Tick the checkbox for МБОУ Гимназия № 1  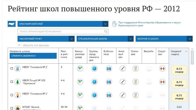(x=12, y=95)
